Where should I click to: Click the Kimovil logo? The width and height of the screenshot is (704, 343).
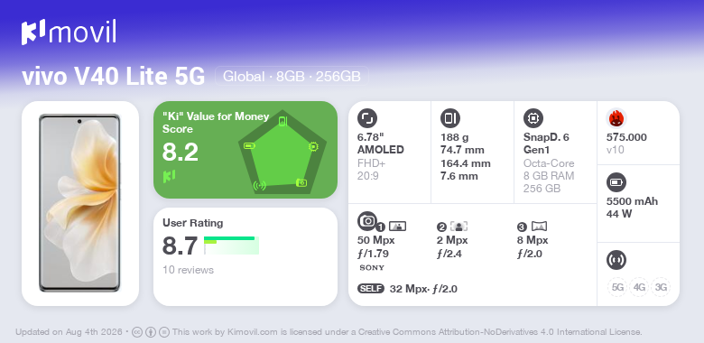[69, 32]
